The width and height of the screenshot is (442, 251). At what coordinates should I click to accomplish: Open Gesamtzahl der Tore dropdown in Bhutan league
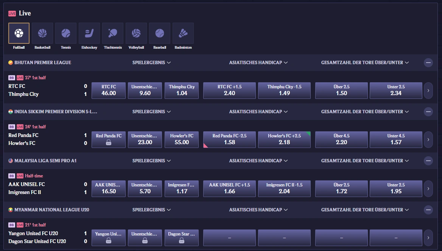[365, 63]
